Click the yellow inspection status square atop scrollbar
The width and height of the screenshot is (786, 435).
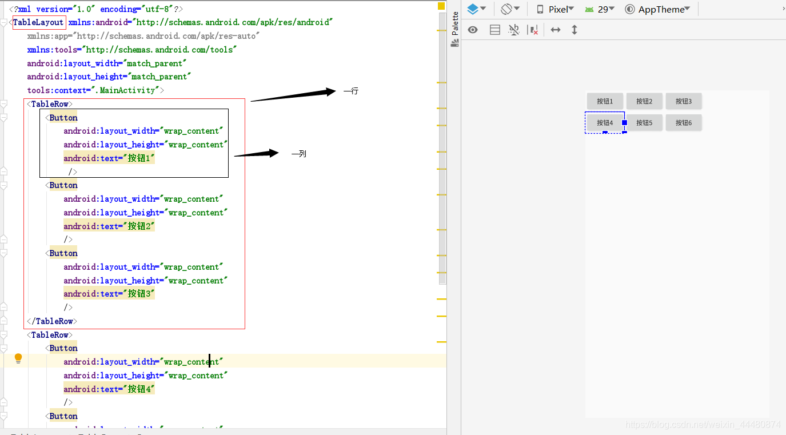coord(441,6)
